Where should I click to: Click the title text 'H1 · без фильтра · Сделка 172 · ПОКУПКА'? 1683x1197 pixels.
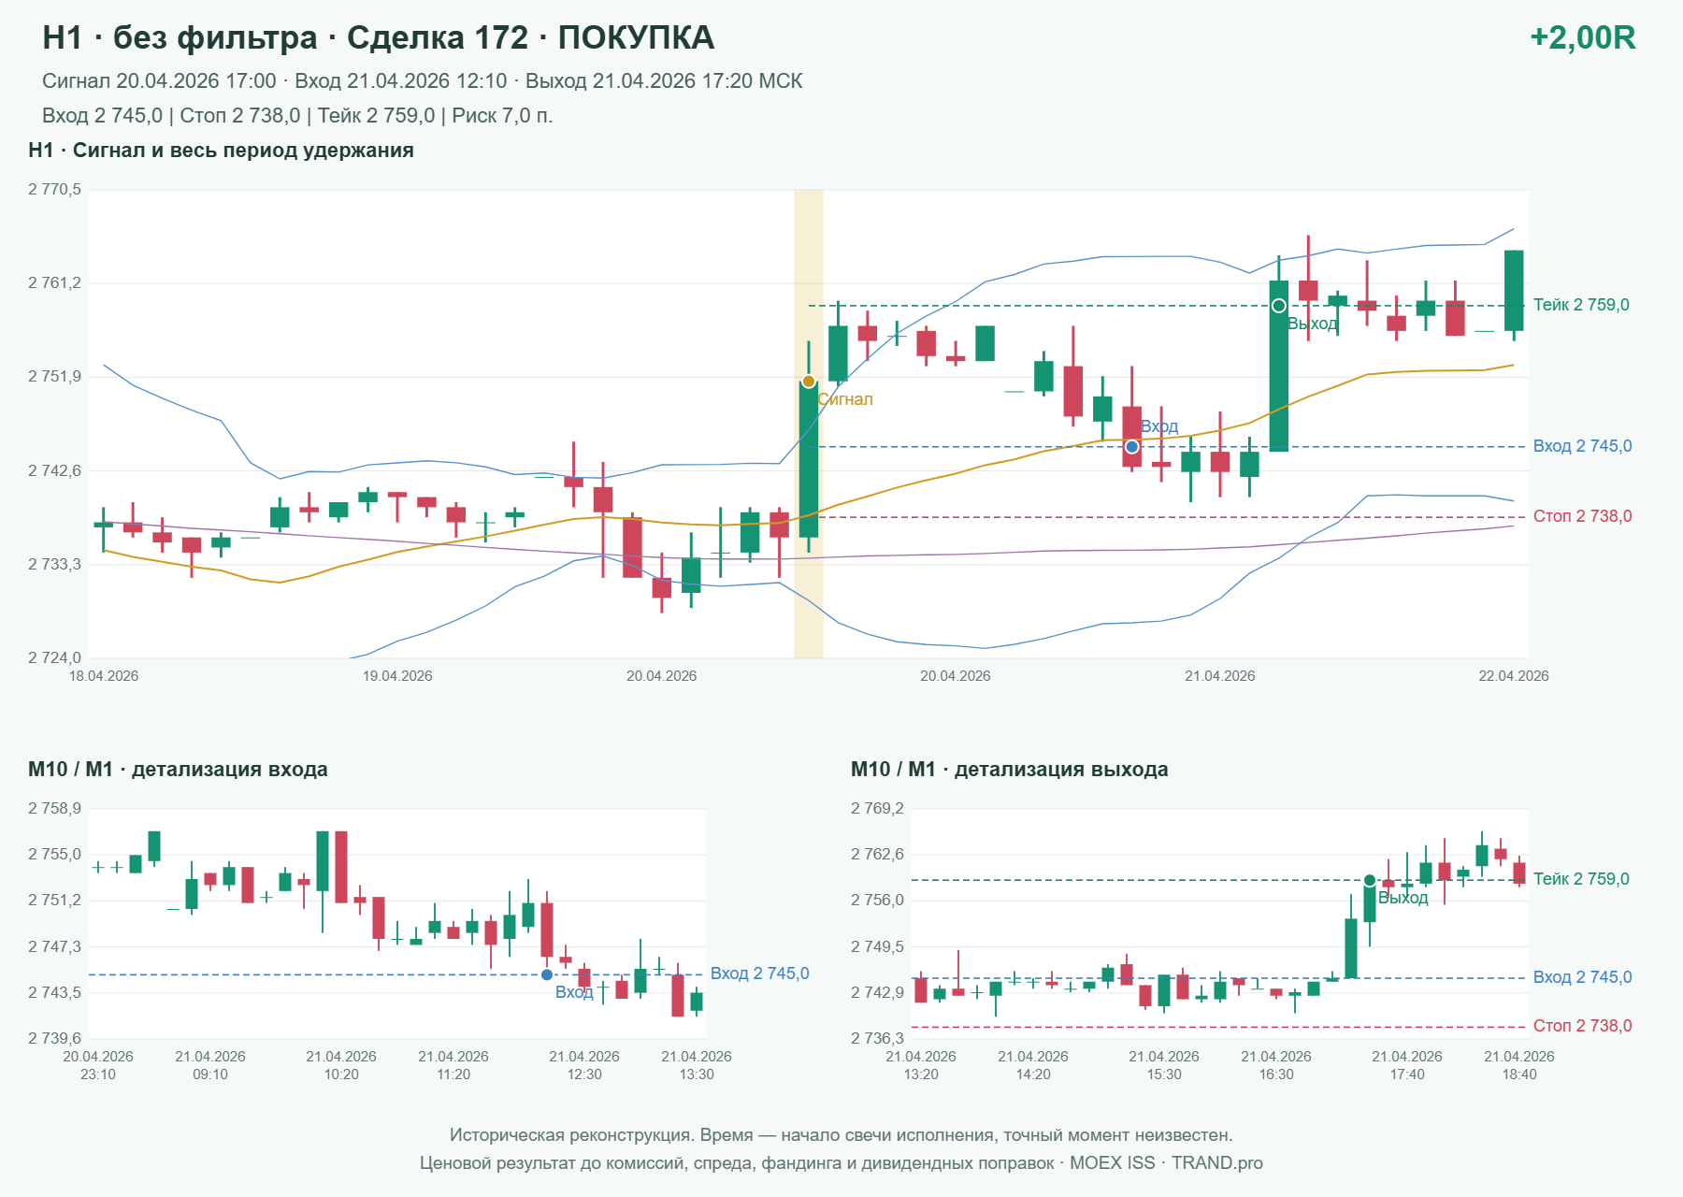click(x=378, y=37)
